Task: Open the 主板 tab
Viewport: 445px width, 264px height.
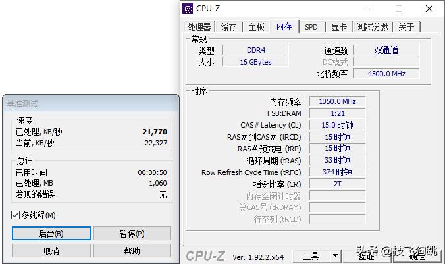Action: coord(256,27)
